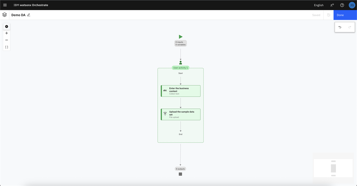Open the version history clock icon
Viewport: 357px width, 186px height.
(x=328, y=15)
